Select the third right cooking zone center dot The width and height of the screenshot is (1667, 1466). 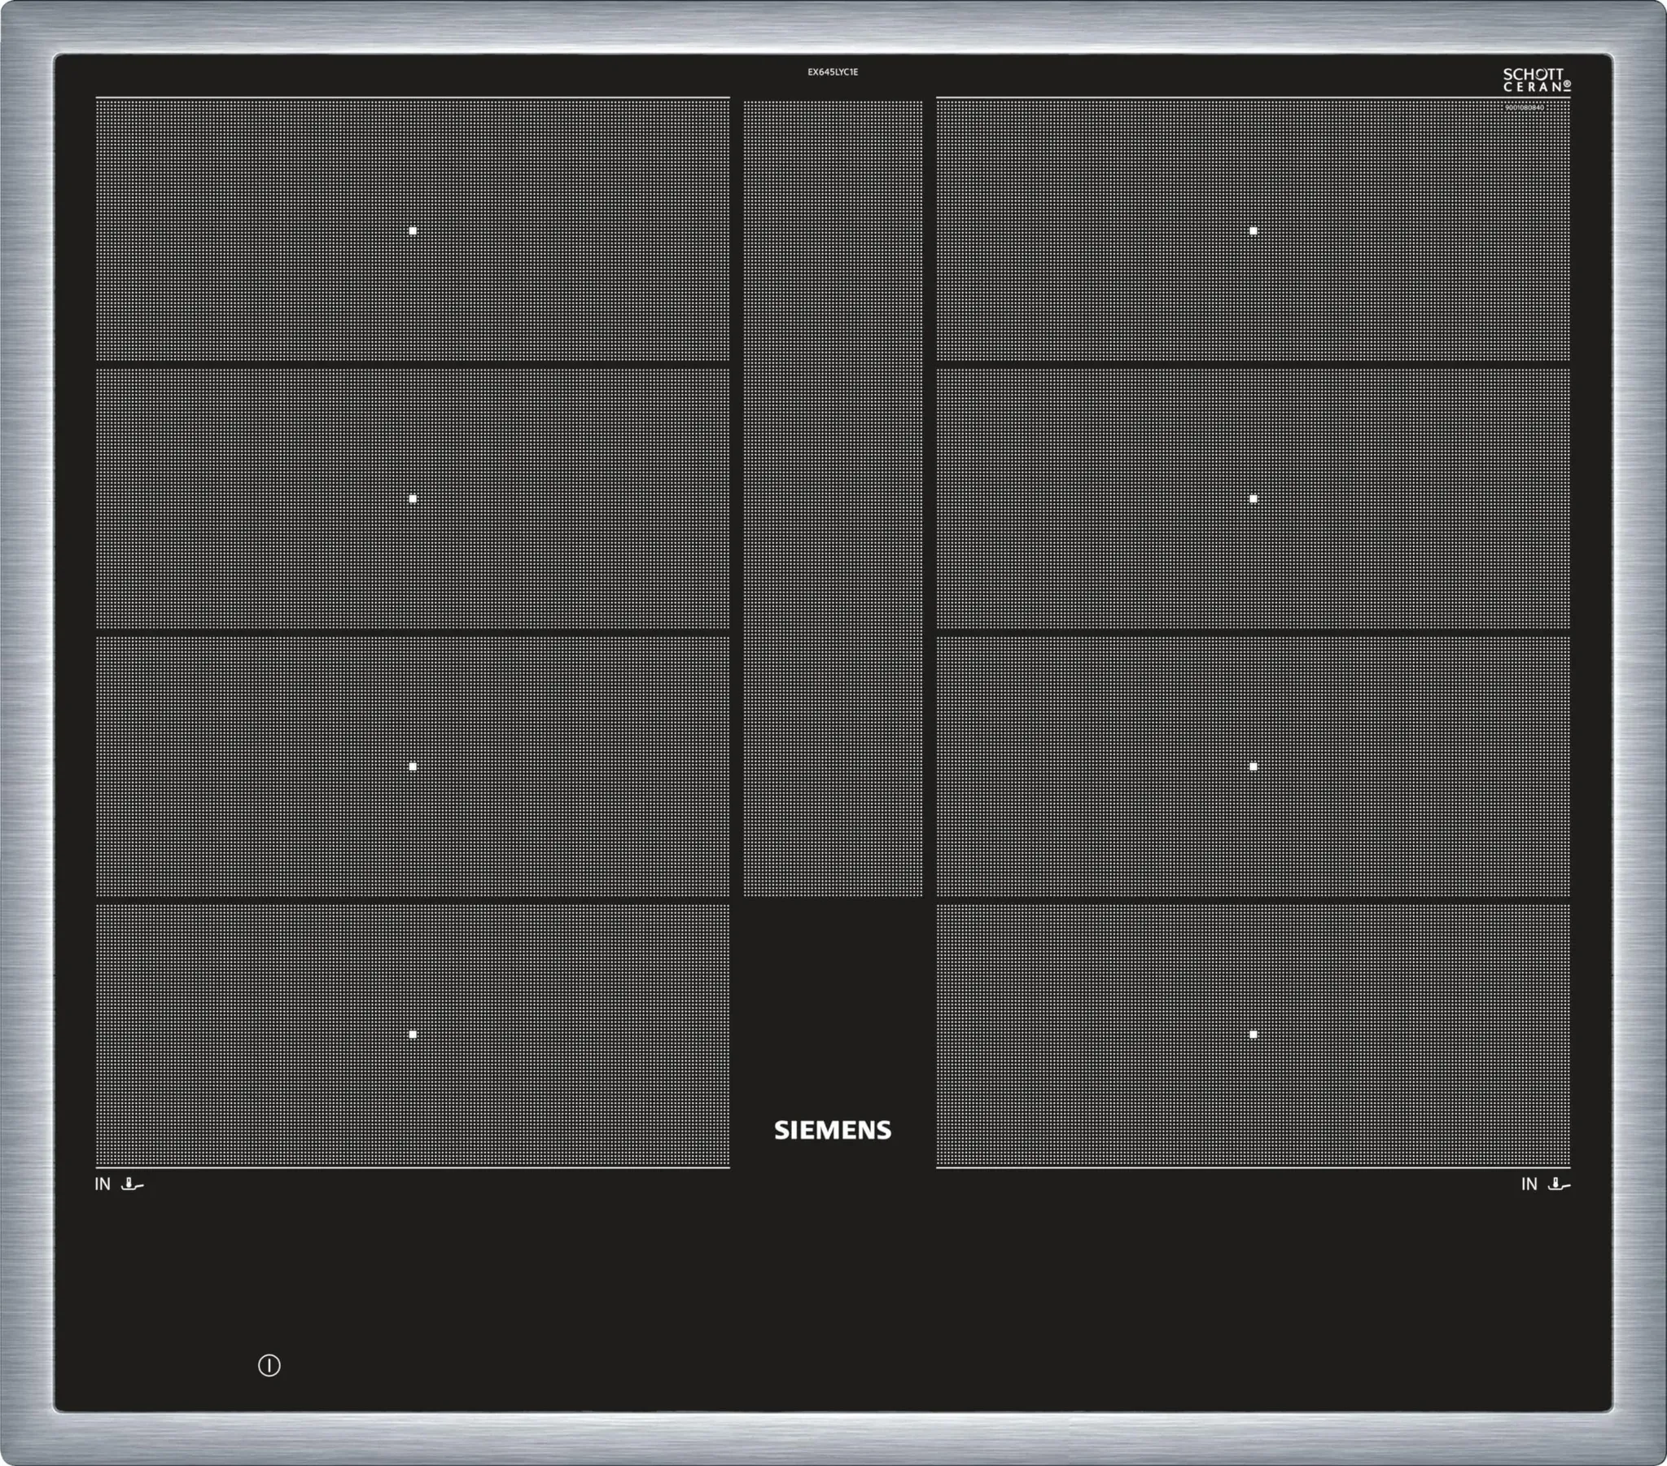tap(1253, 766)
